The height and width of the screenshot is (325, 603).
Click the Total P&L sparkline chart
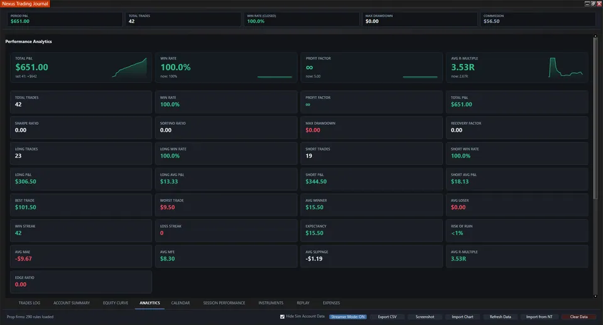coord(129,68)
